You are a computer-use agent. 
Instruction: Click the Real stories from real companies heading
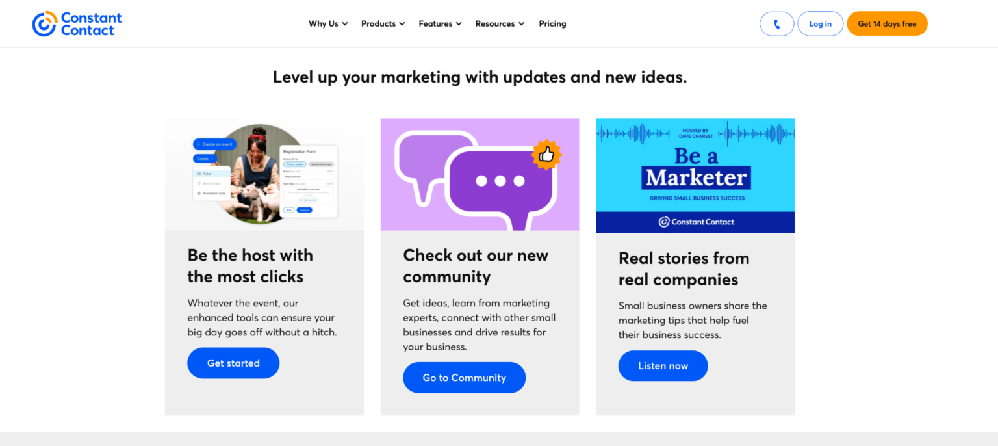coord(684,269)
